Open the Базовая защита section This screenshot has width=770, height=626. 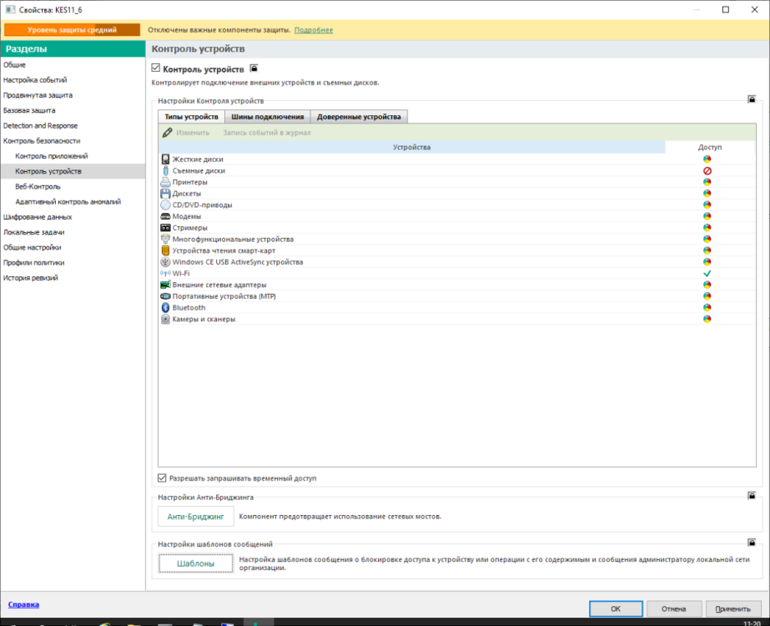29,110
